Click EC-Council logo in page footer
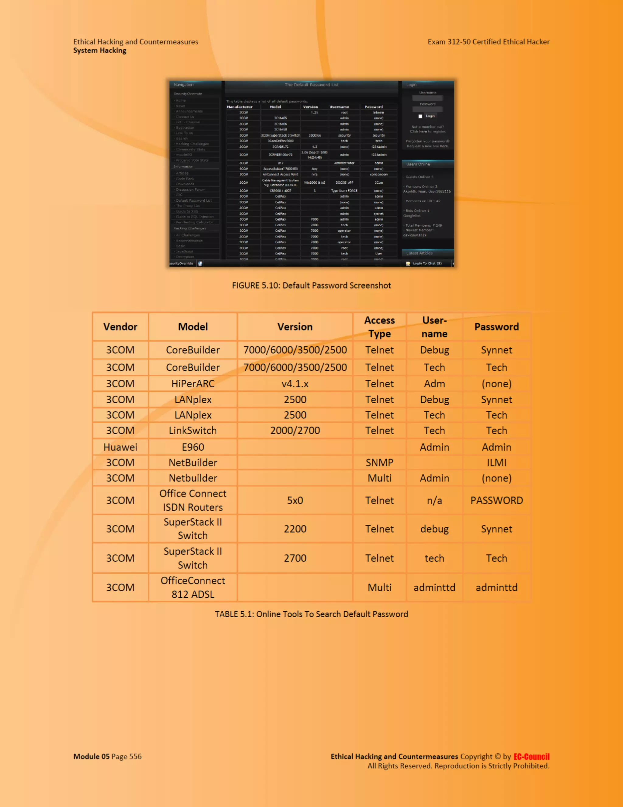This screenshot has width=623, height=807. (x=531, y=756)
